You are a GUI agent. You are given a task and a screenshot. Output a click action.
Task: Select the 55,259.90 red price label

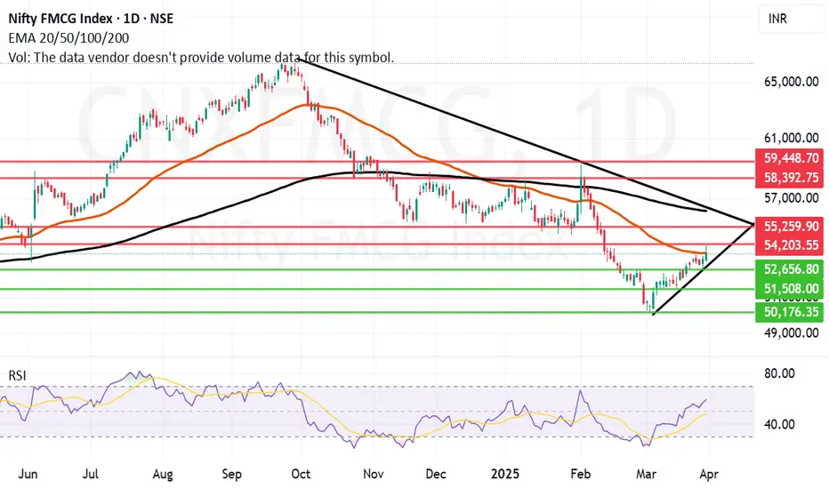point(790,226)
